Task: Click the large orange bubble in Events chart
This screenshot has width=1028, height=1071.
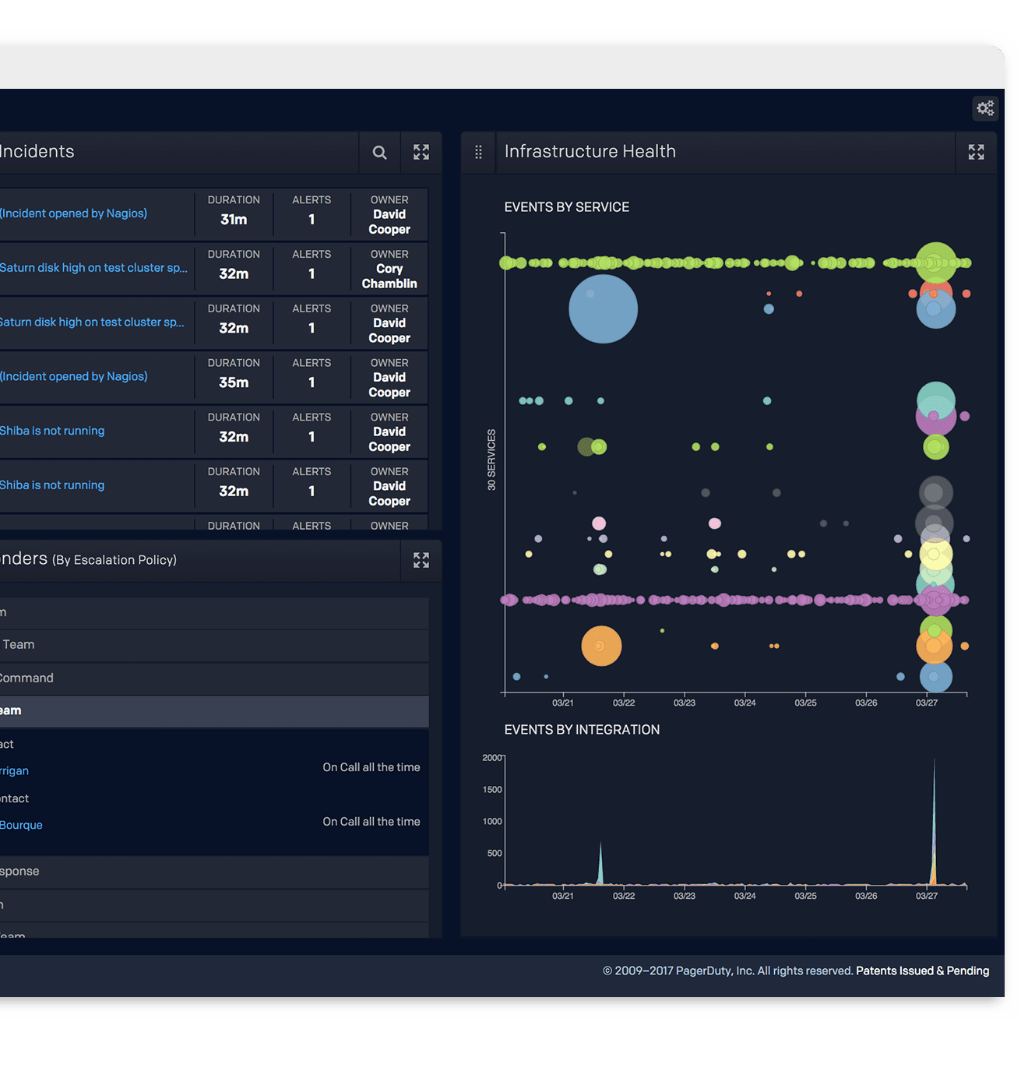Action: [x=601, y=646]
